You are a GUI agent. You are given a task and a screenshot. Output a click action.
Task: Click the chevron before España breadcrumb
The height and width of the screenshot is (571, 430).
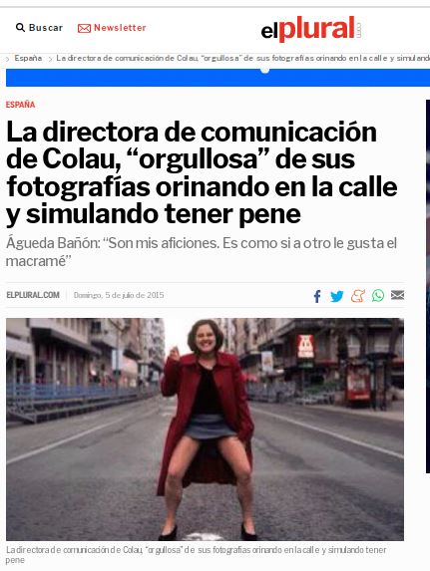8,59
